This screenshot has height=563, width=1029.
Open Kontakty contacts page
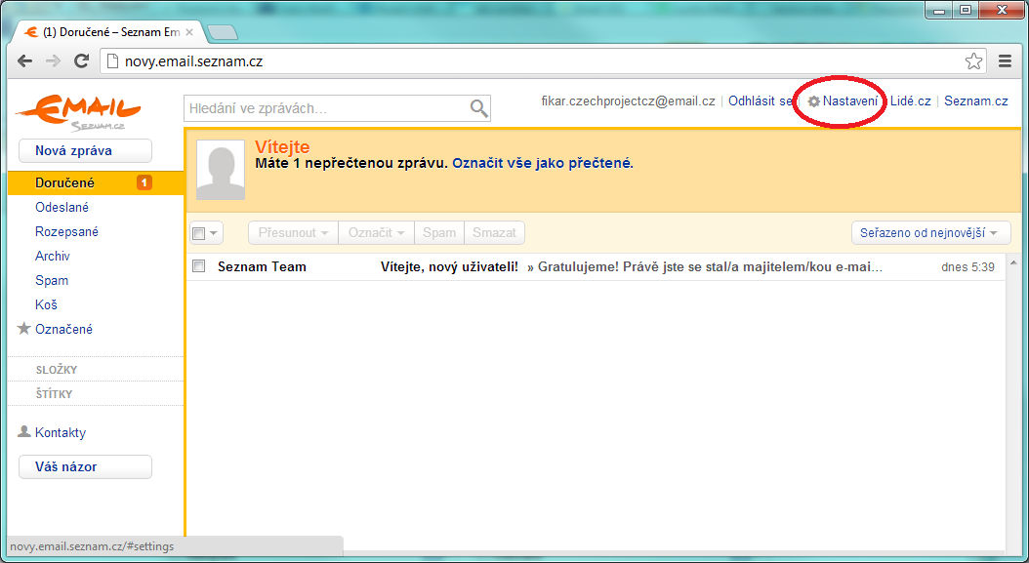(x=61, y=432)
